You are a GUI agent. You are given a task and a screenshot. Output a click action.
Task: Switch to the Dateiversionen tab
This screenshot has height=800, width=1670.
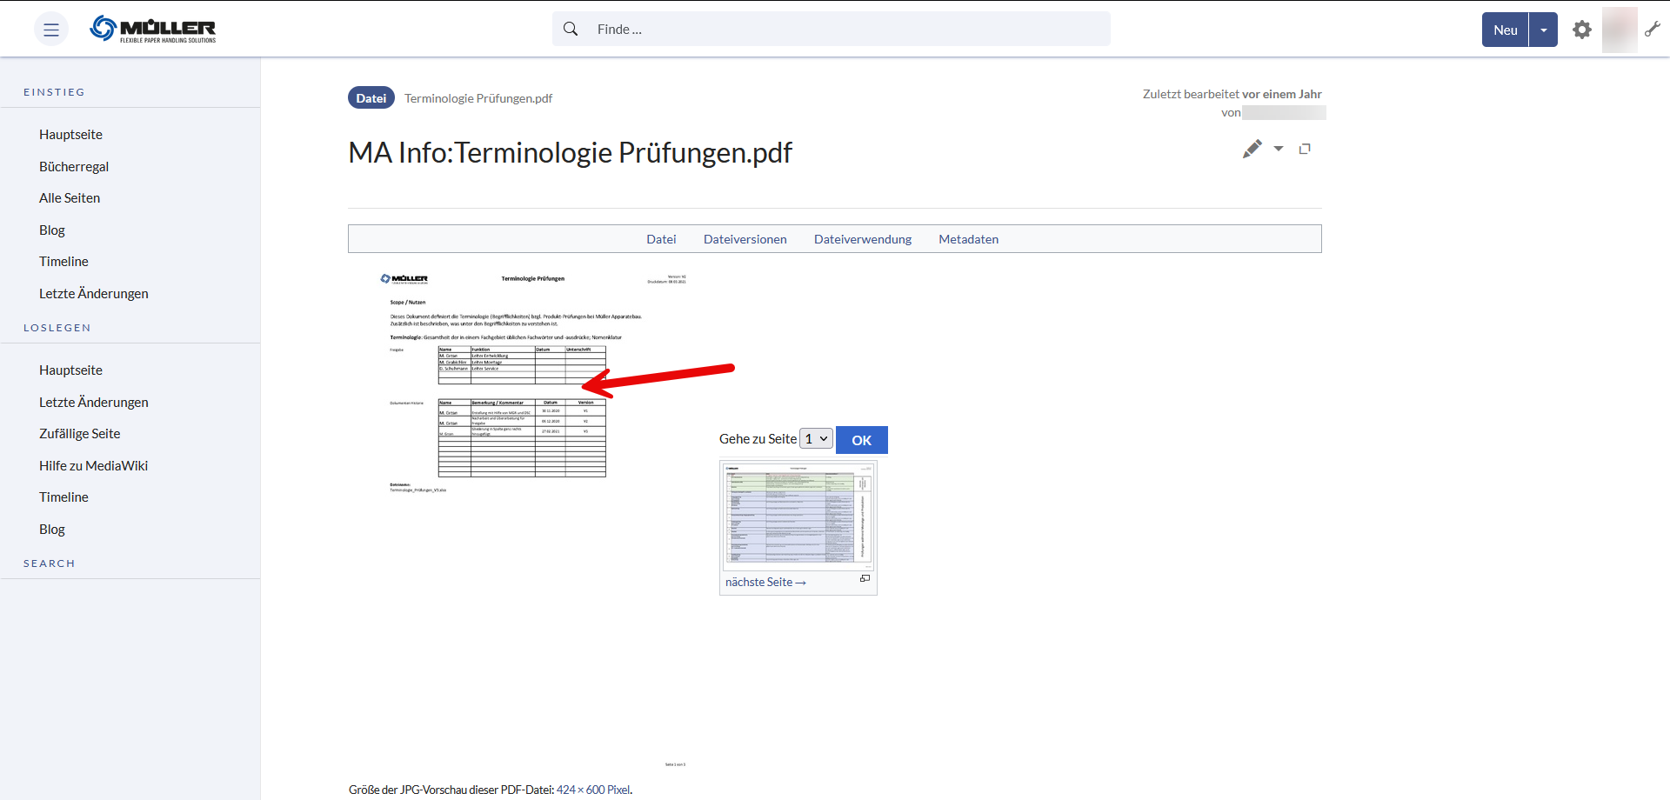tap(745, 239)
